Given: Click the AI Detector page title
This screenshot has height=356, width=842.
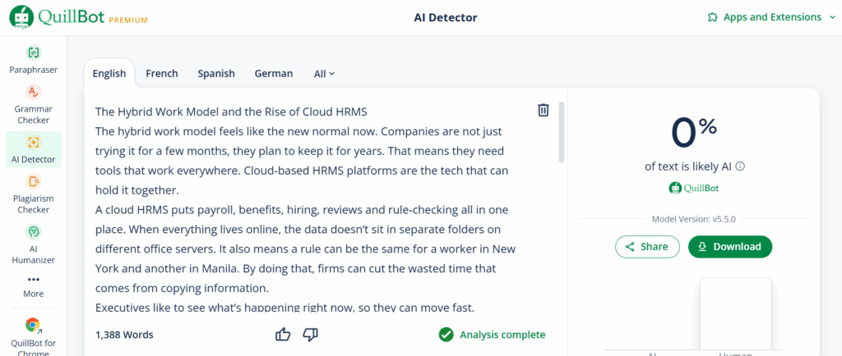Looking at the screenshot, I should pyautogui.click(x=445, y=18).
